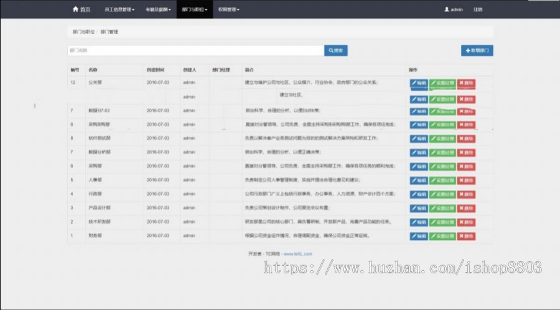The height and width of the screenshot is (310, 560).
Task: Click the 创建时间 column header
Action: click(x=156, y=70)
